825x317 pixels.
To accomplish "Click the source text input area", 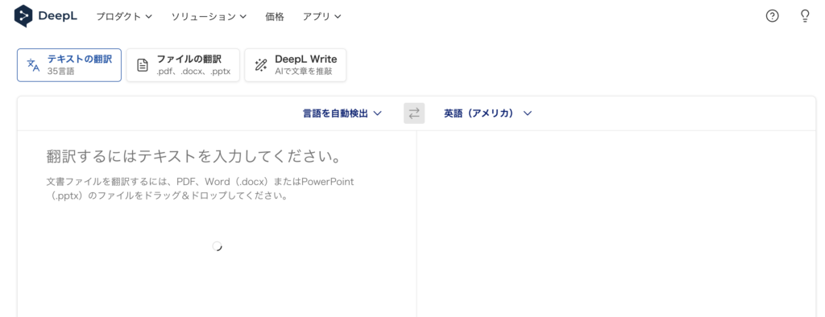I will [x=217, y=224].
